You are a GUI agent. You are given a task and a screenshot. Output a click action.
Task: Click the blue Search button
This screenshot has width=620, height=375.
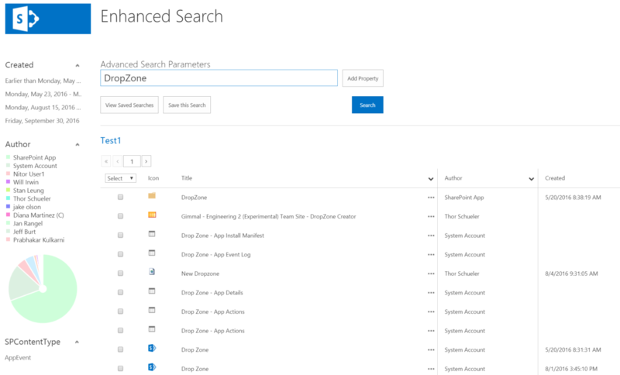(x=367, y=105)
